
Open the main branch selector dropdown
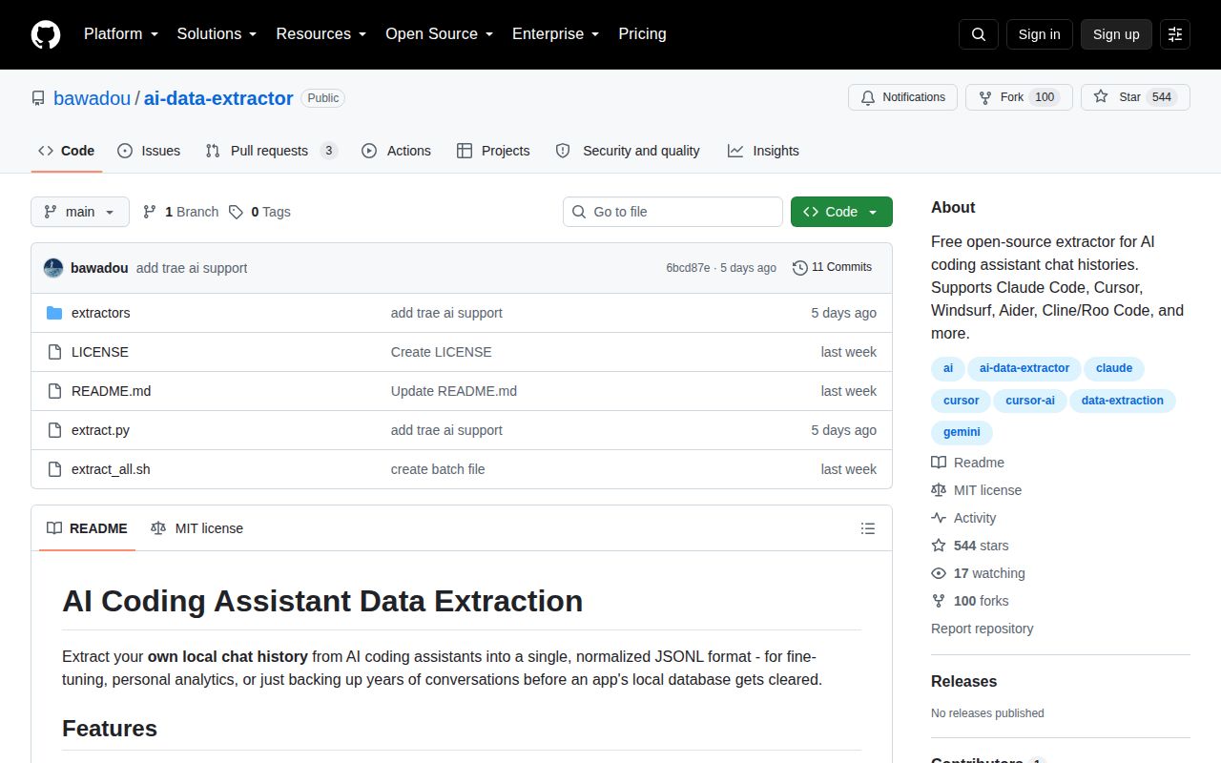click(80, 212)
